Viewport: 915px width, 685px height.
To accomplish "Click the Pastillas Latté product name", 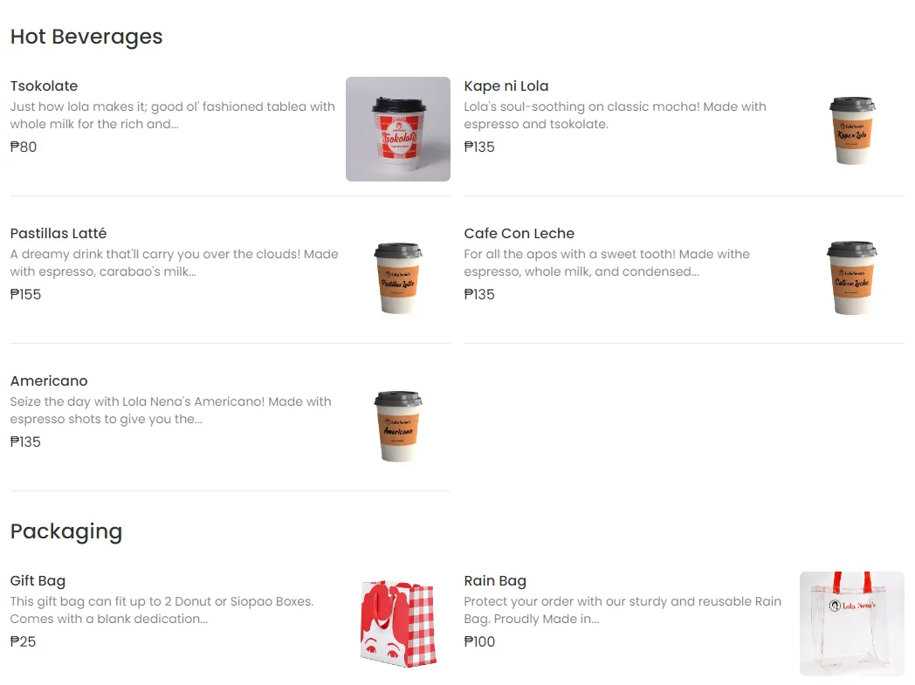I will (58, 233).
